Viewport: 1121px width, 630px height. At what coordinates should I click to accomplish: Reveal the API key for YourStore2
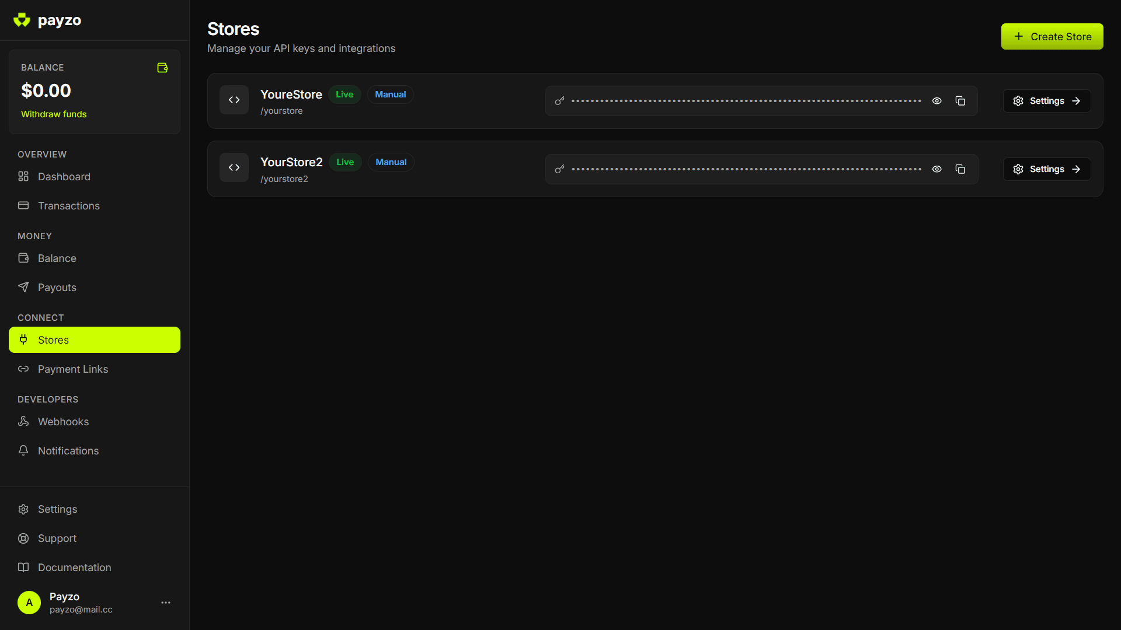(x=937, y=169)
